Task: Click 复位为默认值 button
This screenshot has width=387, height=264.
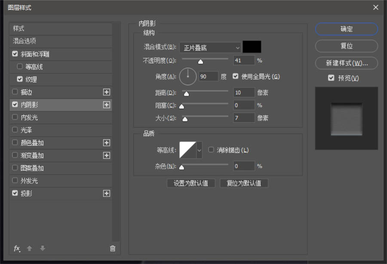Action: tap(244, 183)
